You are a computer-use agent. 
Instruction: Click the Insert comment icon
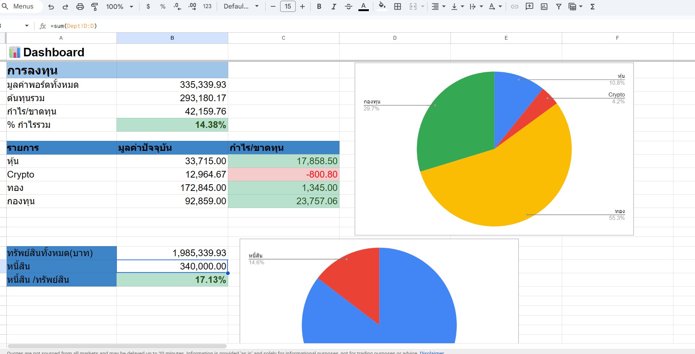coord(530,7)
